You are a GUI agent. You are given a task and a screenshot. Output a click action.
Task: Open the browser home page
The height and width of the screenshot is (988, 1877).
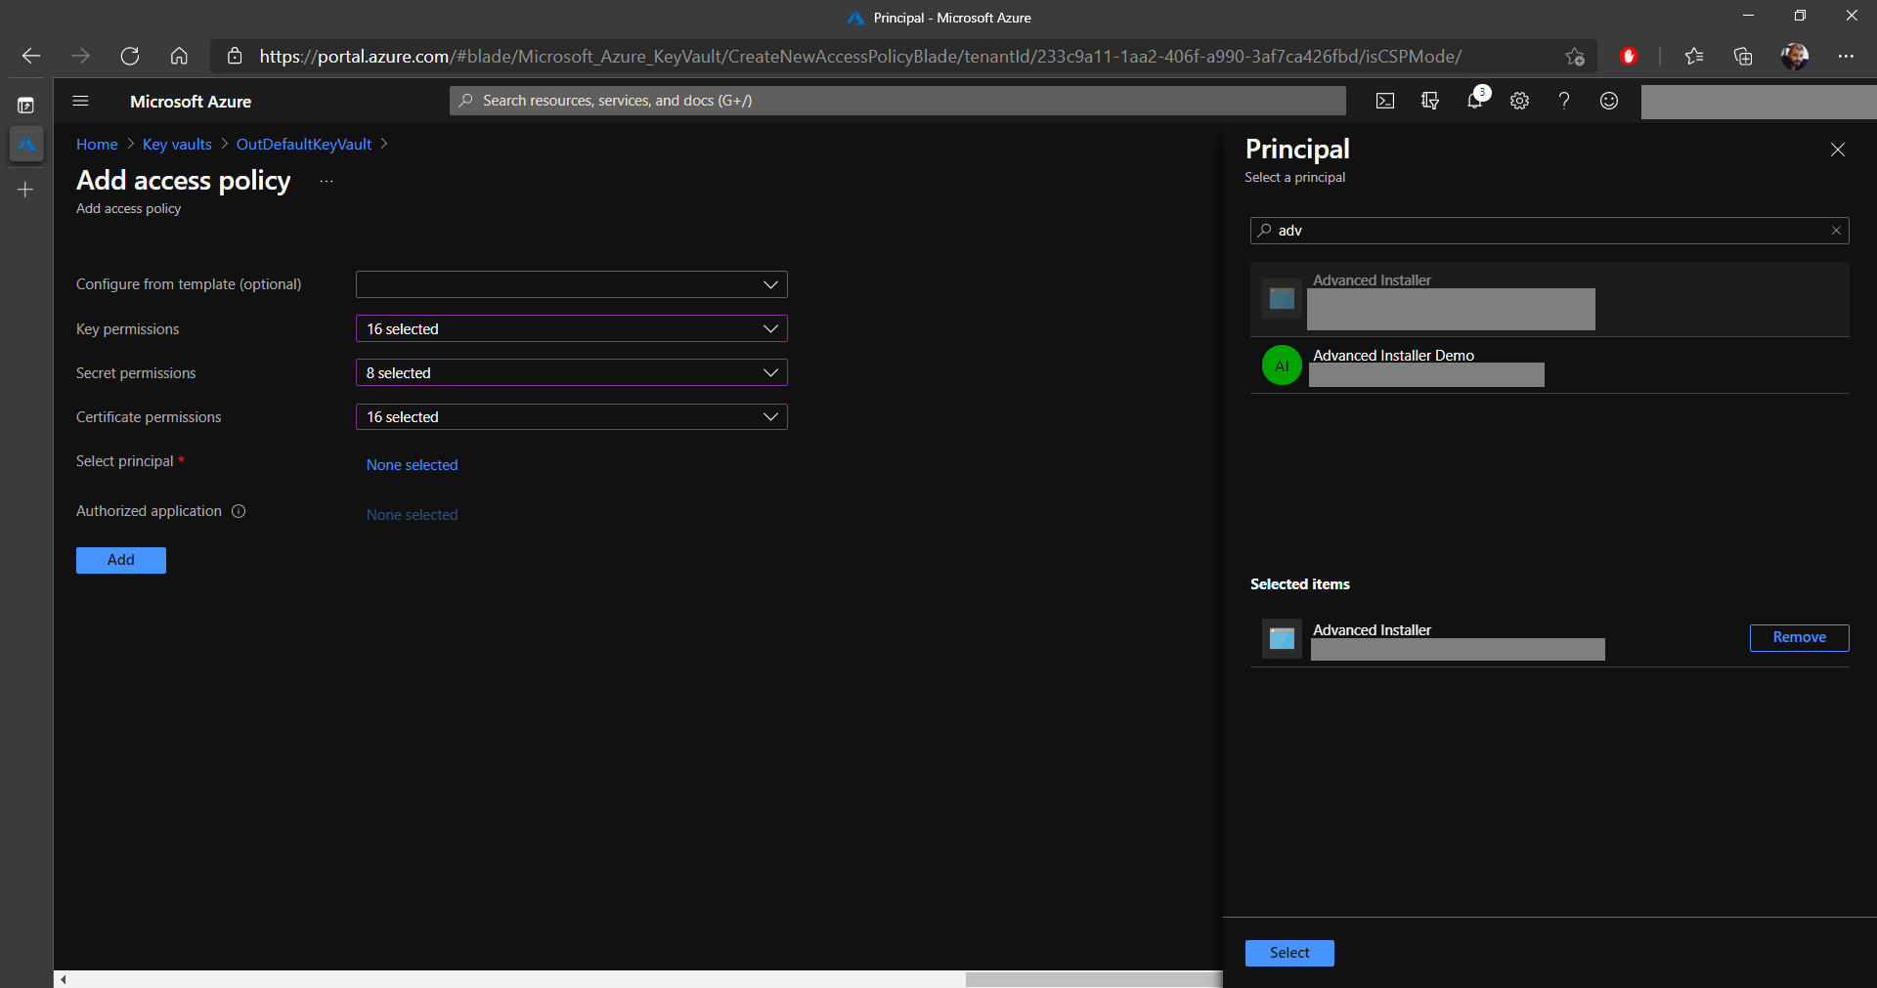click(x=179, y=56)
